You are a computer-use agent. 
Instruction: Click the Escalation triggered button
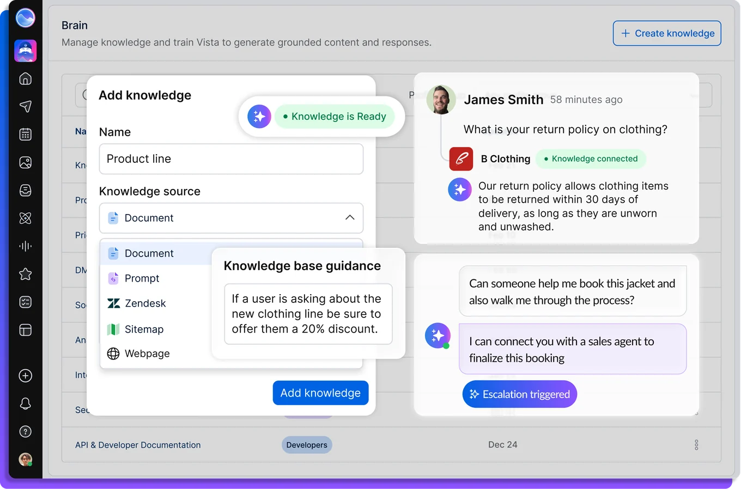520,394
